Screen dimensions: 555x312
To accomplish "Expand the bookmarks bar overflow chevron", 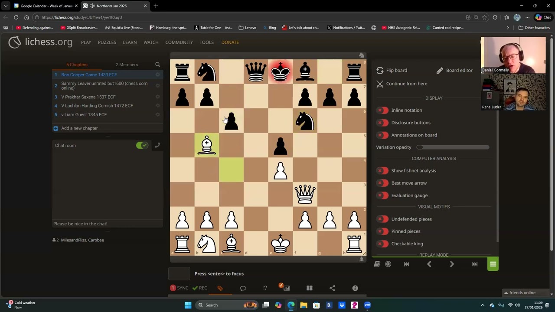I will click(508, 28).
